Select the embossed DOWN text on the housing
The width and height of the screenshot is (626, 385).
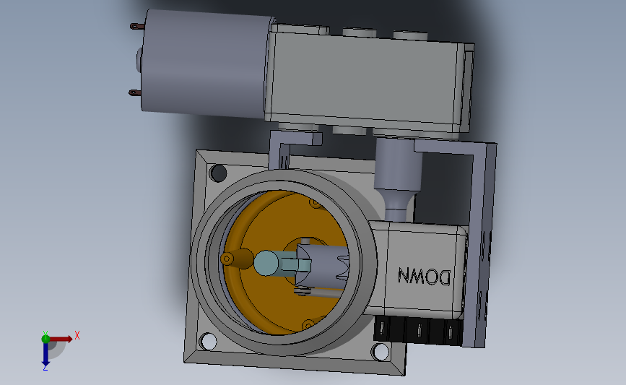[425, 277]
